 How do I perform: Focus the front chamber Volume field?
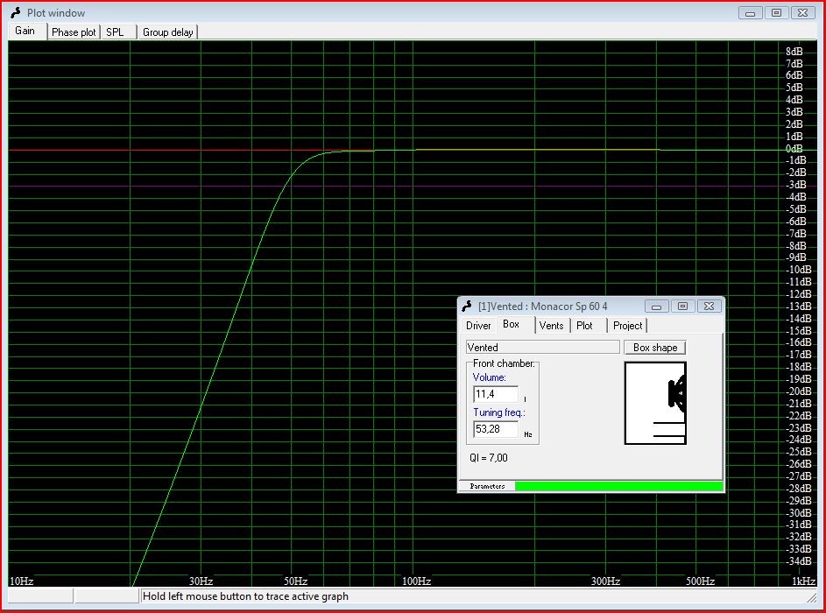tap(495, 394)
